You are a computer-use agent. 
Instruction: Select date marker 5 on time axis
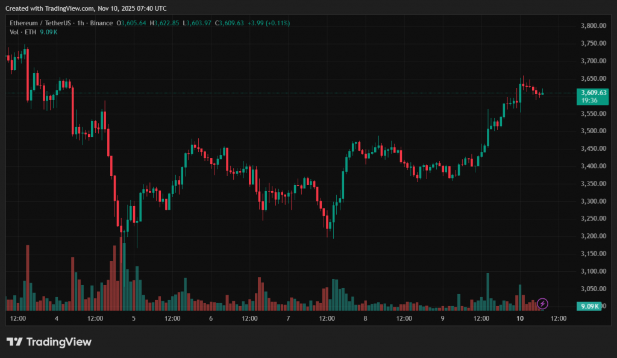click(x=134, y=318)
